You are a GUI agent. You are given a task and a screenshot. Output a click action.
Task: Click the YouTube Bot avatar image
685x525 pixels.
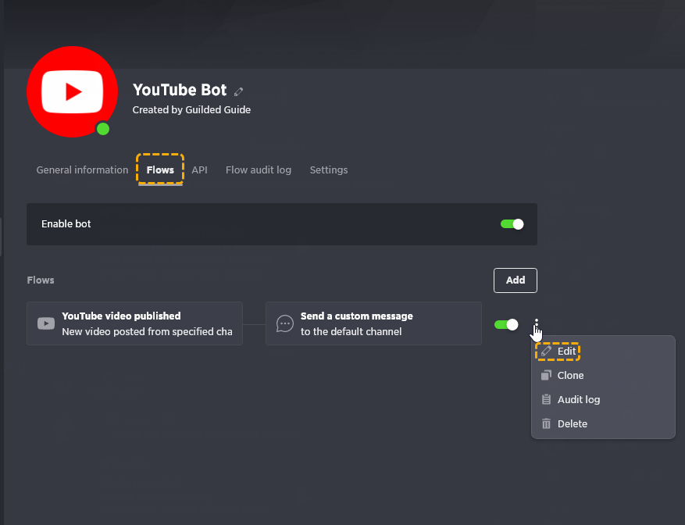click(x=72, y=92)
